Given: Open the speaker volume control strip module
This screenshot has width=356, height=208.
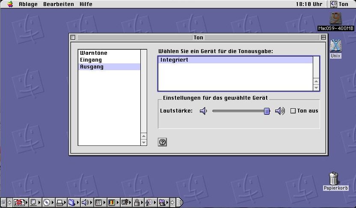Looking at the screenshot, I should (87, 202).
